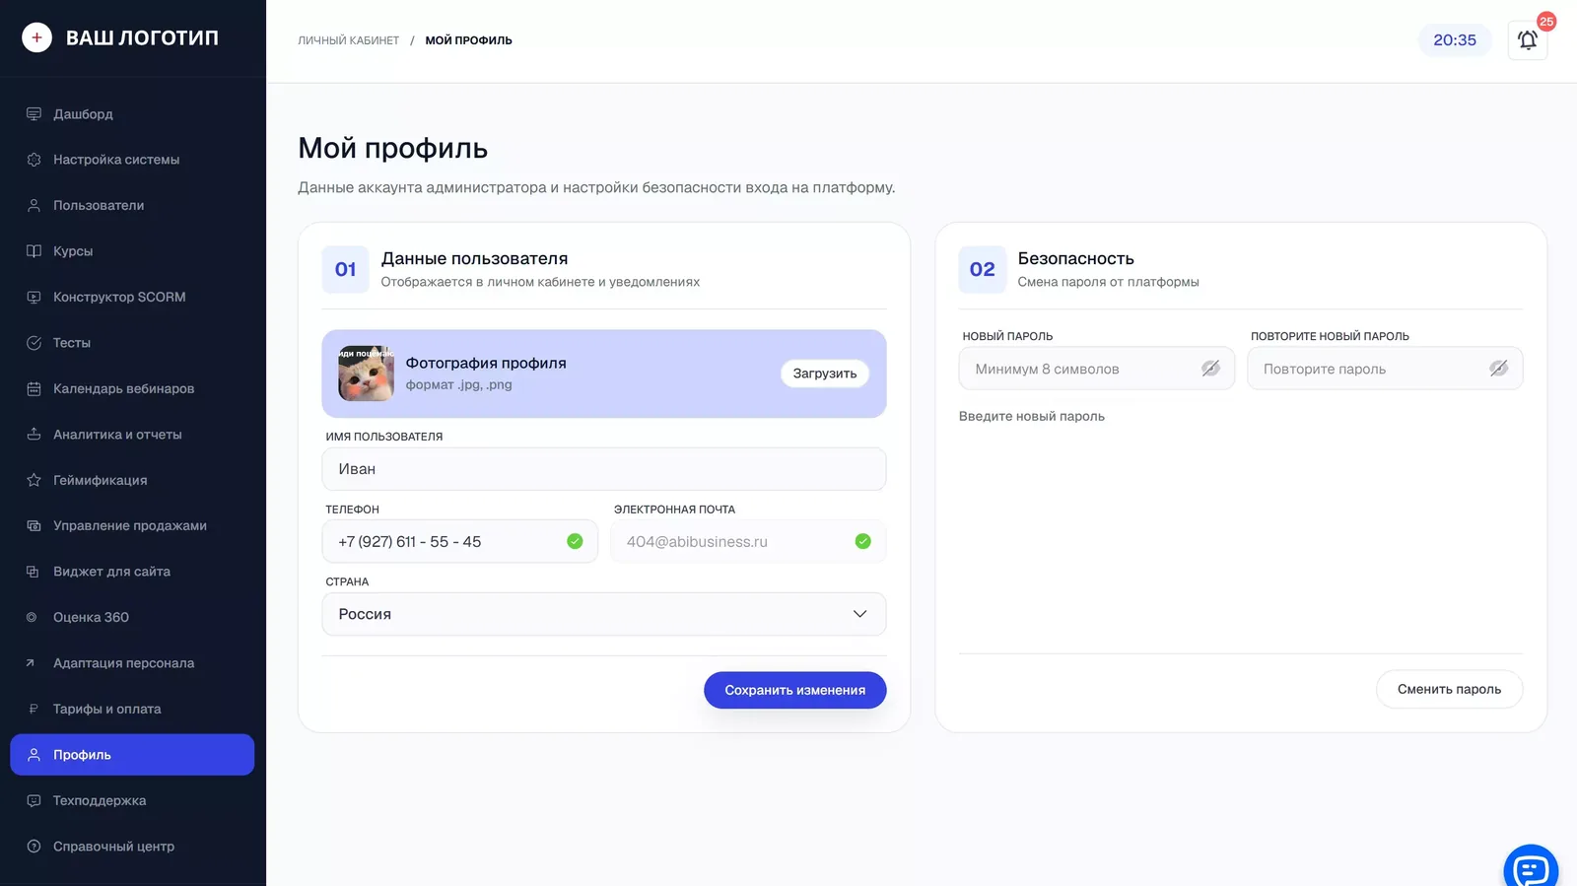Click Сменить пароль button
Viewport: 1577px width, 886px height.
[1449, 689]
